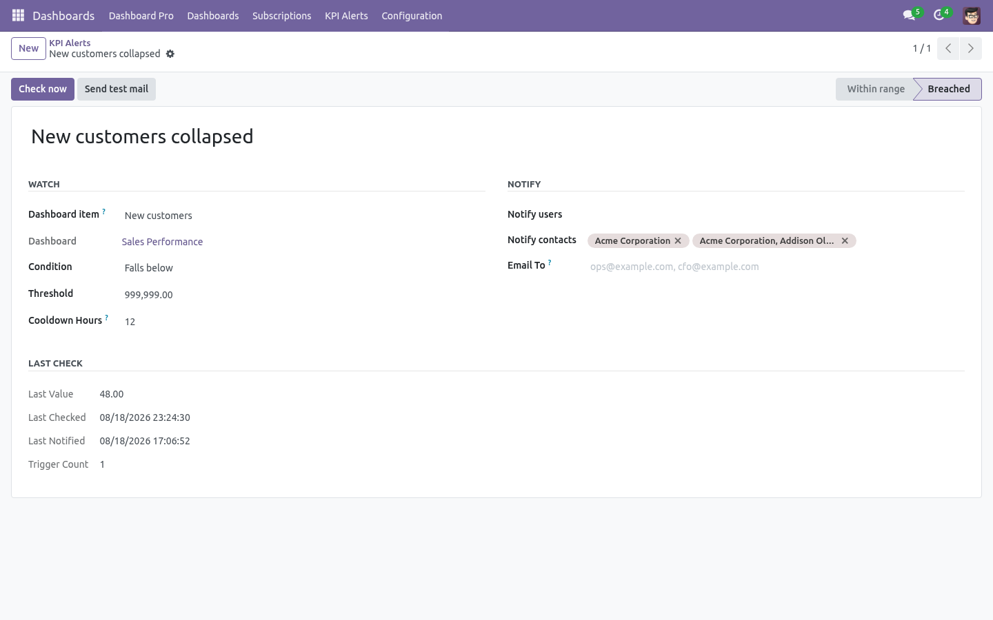Go back via KPI Alerts breadcrumb

tap(70, 43)
